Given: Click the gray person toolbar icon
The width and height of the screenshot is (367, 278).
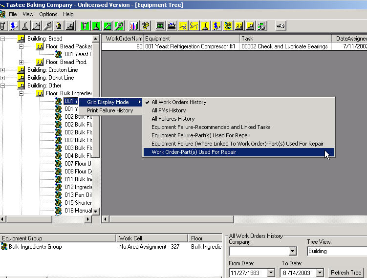Looking at the screenshot, I should point(59,26).
